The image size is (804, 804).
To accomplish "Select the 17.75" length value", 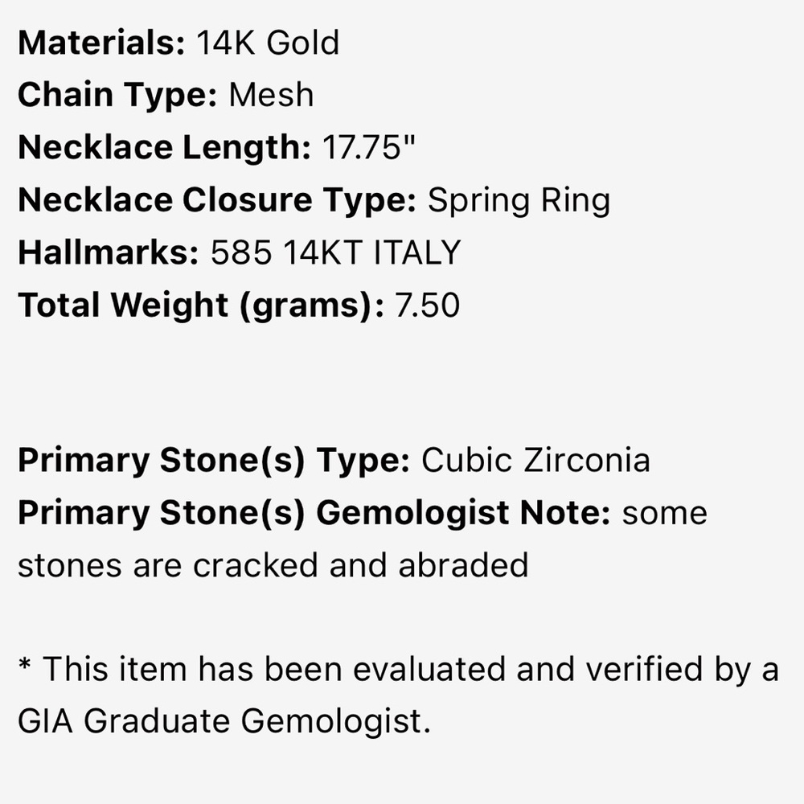I will coord(369,146).
